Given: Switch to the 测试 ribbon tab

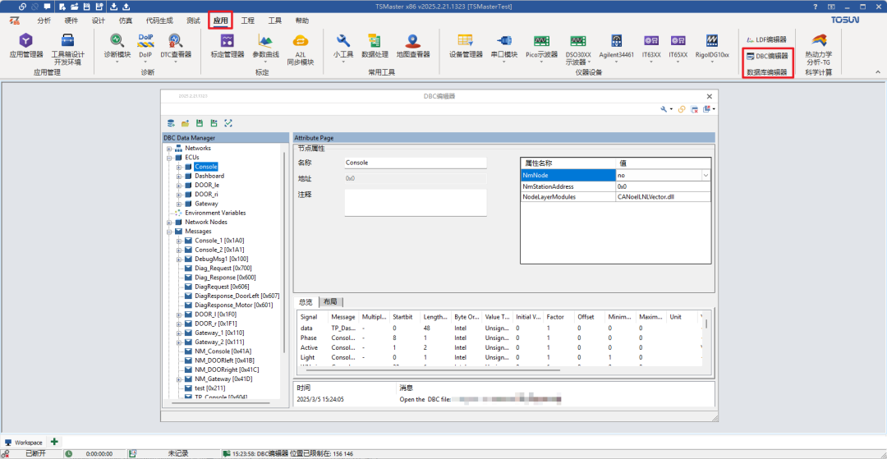Looking at the screenshot, I should [194, 21].
